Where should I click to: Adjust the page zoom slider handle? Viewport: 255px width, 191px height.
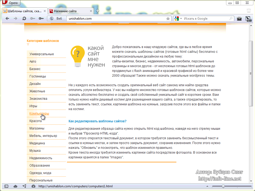[223, 186]
